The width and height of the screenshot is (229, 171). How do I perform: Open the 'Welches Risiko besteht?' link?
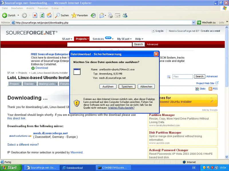coord(121,108)
